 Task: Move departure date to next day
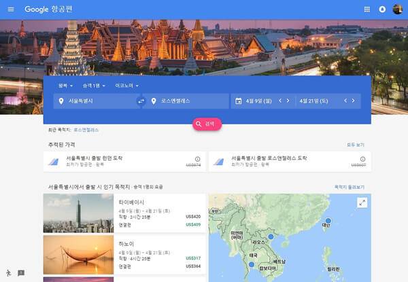tap(288, 101)
